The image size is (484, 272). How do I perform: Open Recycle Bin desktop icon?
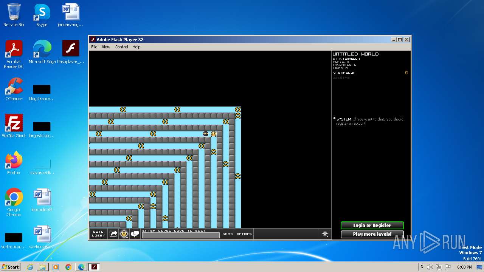[x=14, y=15]
